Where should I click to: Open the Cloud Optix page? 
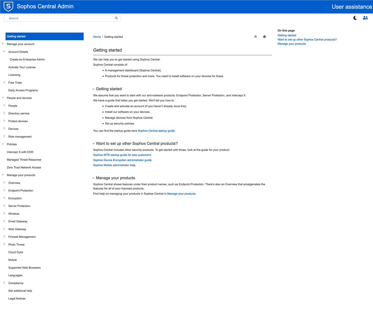coord(16,252)
